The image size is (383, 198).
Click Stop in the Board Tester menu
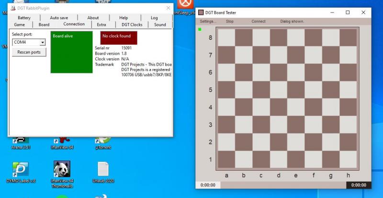[x=230, y=22]
